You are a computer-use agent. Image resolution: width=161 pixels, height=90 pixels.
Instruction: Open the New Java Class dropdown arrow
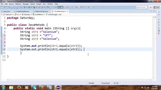45,7
